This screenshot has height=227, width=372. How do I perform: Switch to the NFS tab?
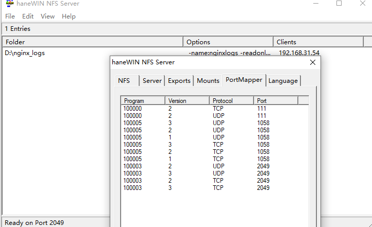click(127, 81)
